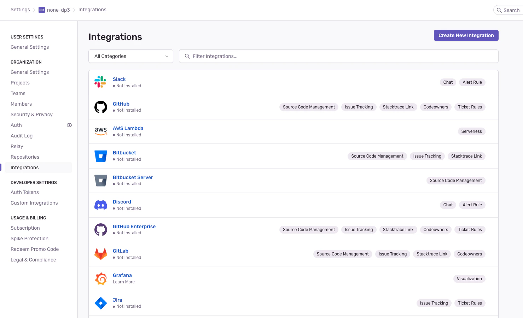Screen dimensions: 523x318
Task: Go to Teams in sidebar
Action: [18, 93]
